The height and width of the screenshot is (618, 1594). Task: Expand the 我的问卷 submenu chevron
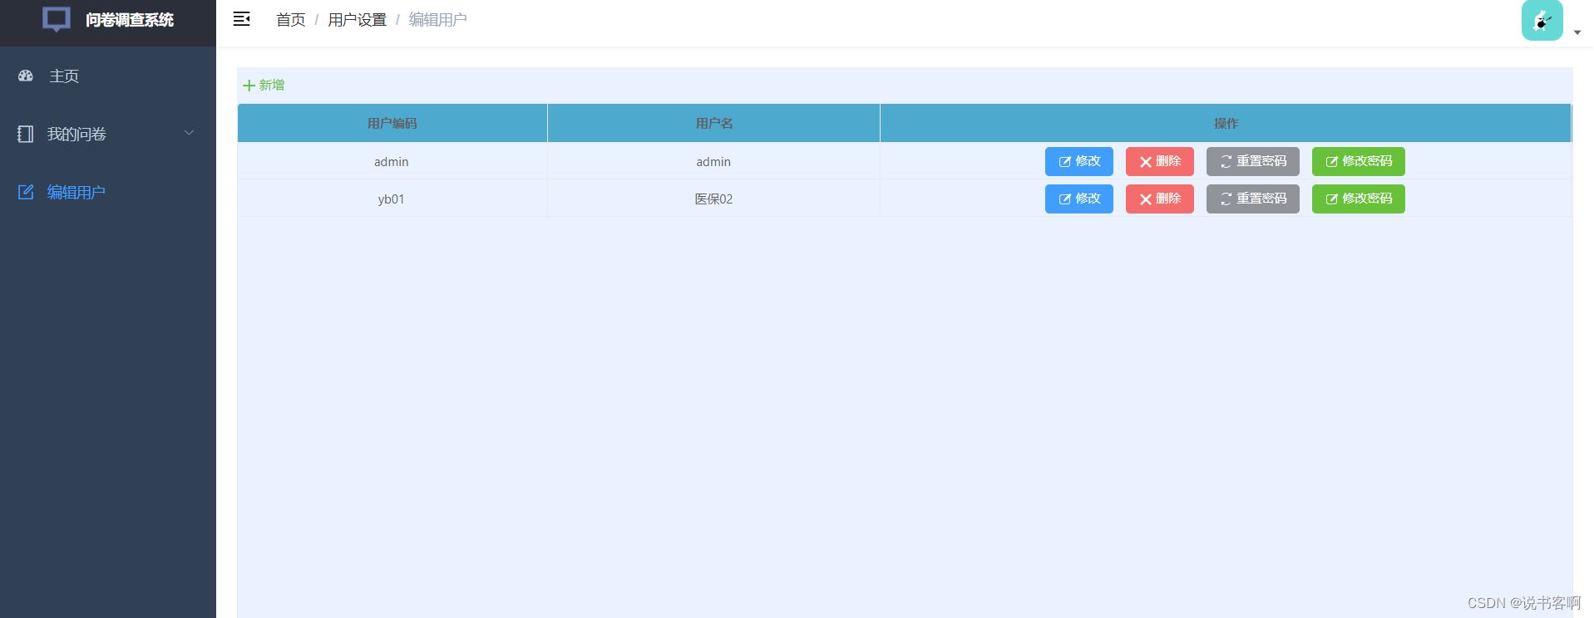[189, 133]
